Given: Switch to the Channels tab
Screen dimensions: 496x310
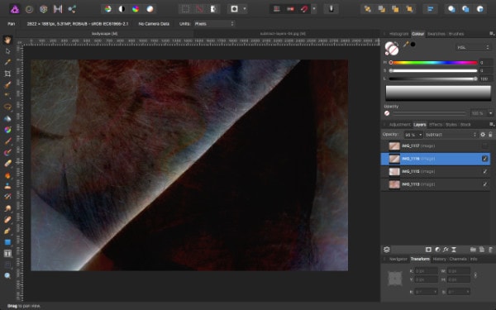Looking at the screenshot, I should pos(458,259).
